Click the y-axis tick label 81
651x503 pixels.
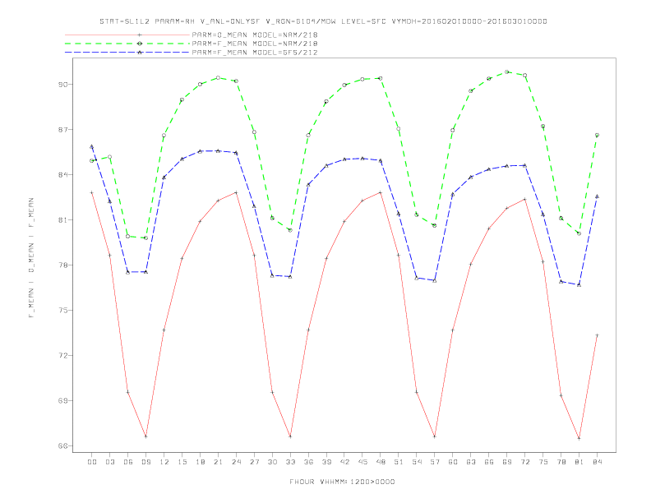click(62, 220)
